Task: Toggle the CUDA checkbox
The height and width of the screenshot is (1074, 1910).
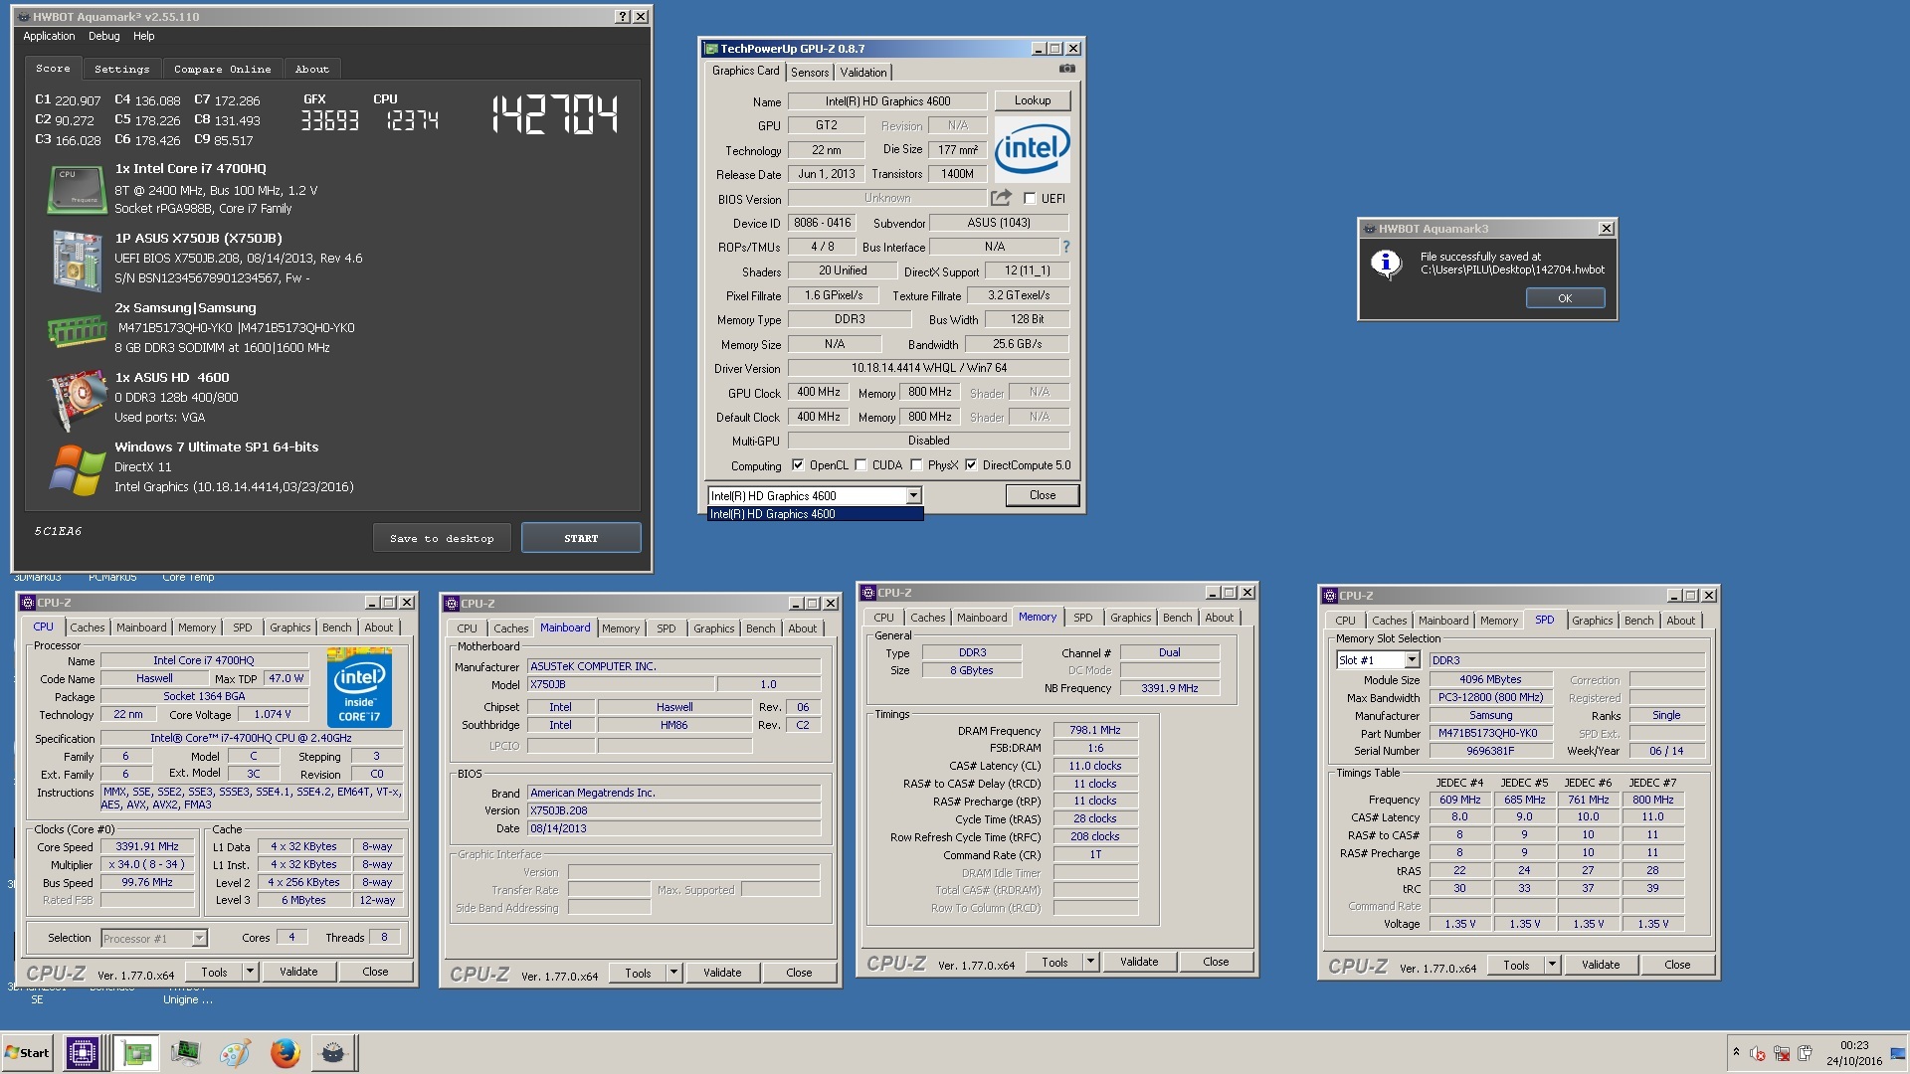Action: point(860,465)
